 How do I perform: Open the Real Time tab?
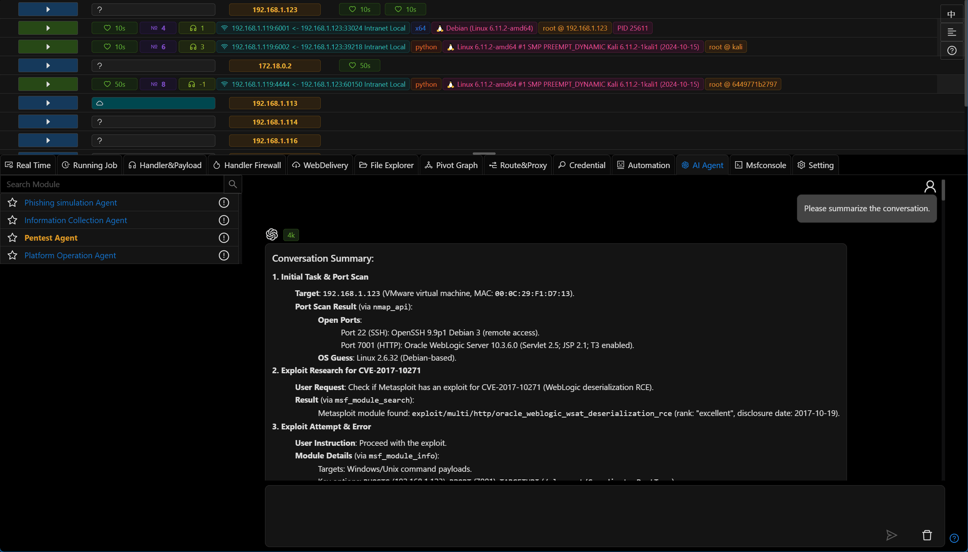28,165
